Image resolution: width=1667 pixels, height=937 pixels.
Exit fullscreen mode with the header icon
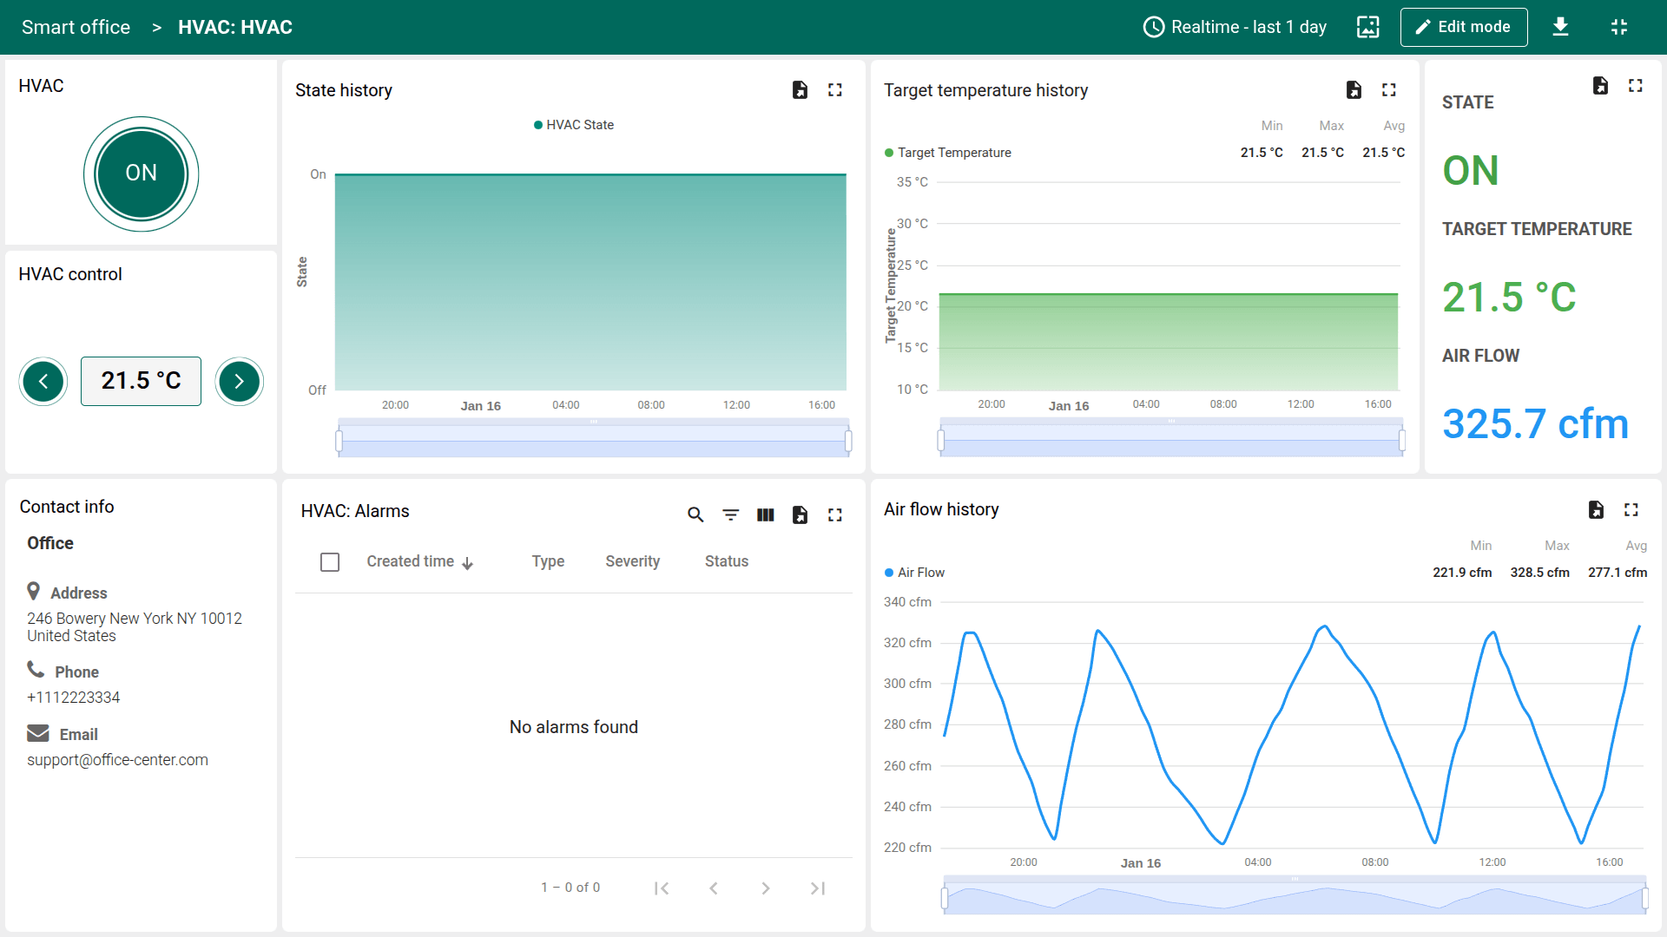(x=1618, y=27)
